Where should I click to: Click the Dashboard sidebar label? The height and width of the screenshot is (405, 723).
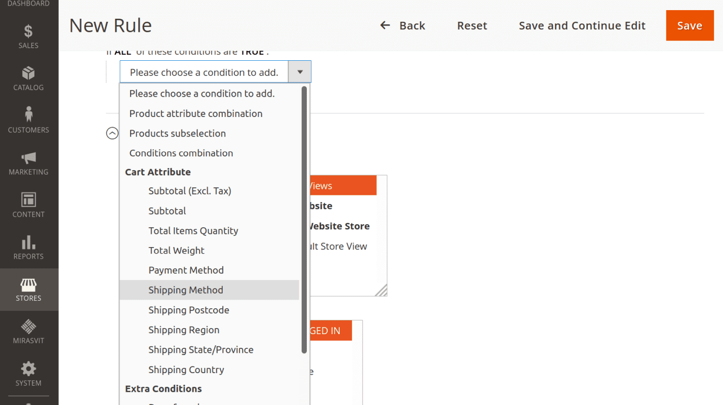pyautogui.click(x=28, y=4)
